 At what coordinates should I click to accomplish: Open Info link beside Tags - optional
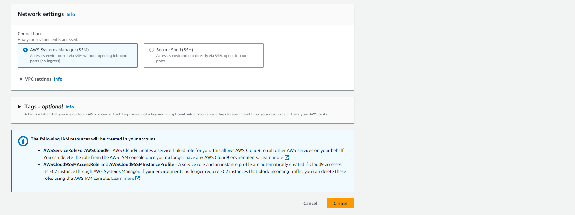pyautogui.click(x=69, y=107)
